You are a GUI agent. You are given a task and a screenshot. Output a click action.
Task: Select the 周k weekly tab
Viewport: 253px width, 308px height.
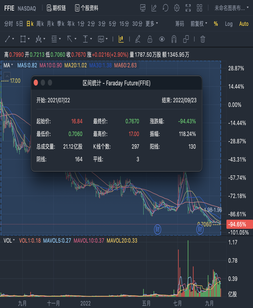[x=40, y=24]
